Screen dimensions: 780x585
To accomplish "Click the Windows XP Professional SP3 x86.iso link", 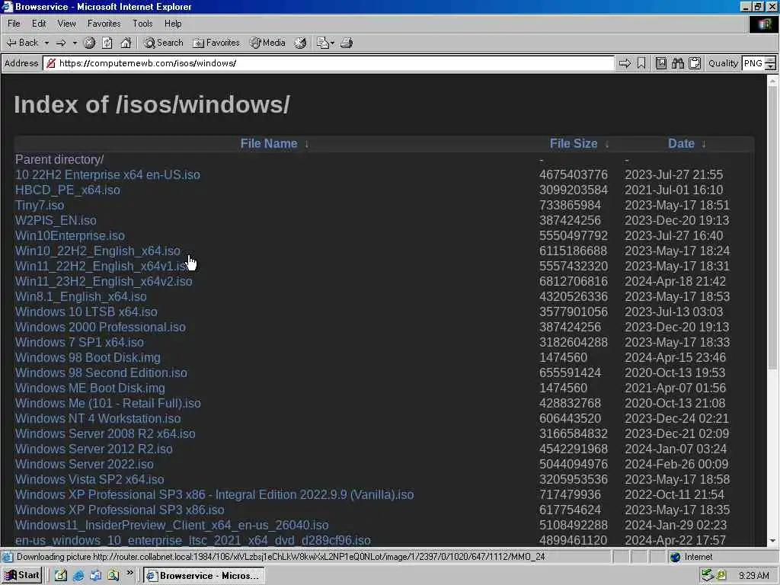I will click(x=120, y=510).
